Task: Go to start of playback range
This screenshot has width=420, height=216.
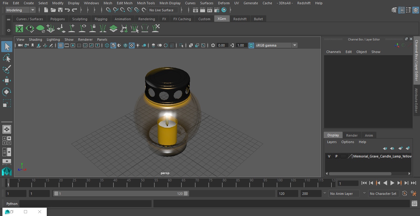Action: [x=364, y=183]
